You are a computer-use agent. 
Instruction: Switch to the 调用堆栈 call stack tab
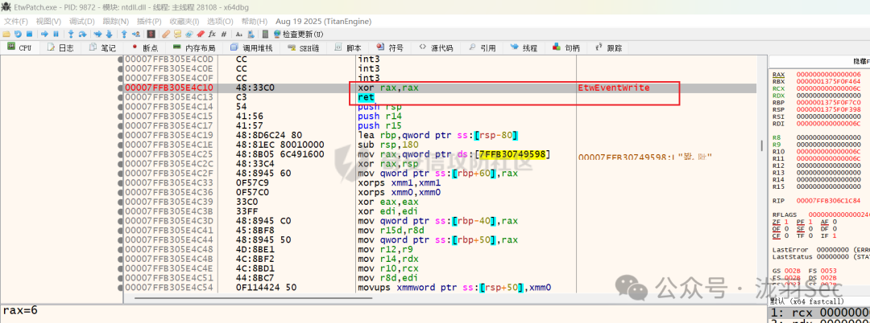tap(251, 48)
